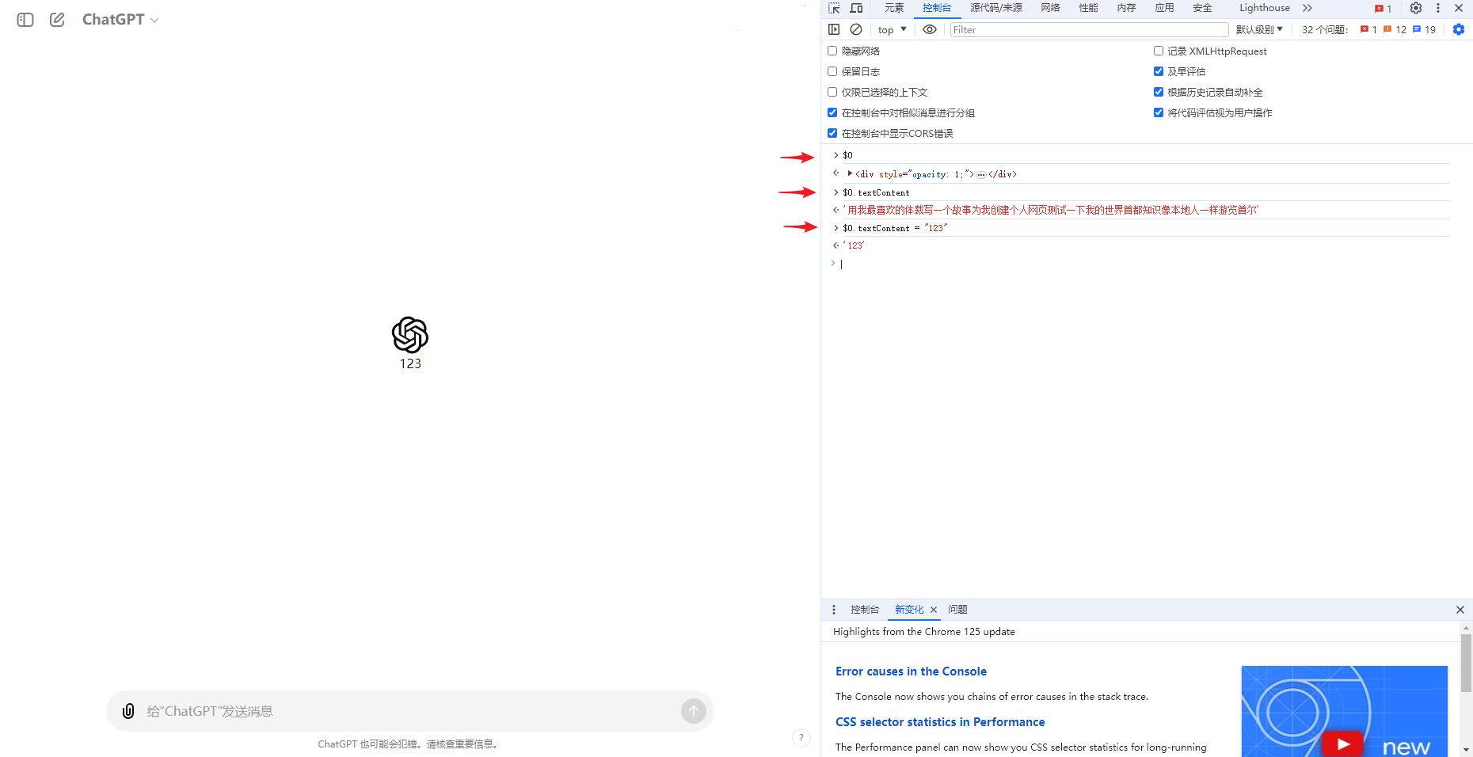Open the Error causes in the Console link
Screen dimensions: 1473x757
(x=911, y=671)
